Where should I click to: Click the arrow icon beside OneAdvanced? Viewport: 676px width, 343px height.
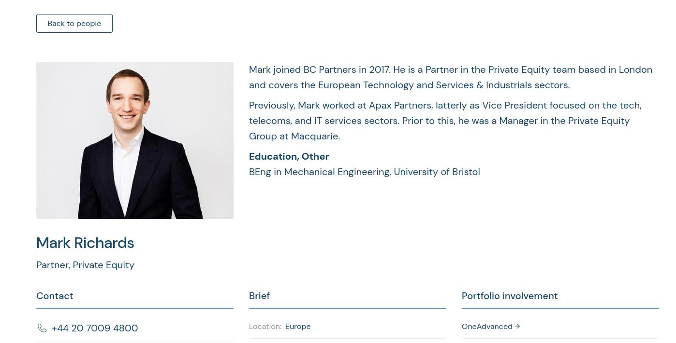click(517, 326)
